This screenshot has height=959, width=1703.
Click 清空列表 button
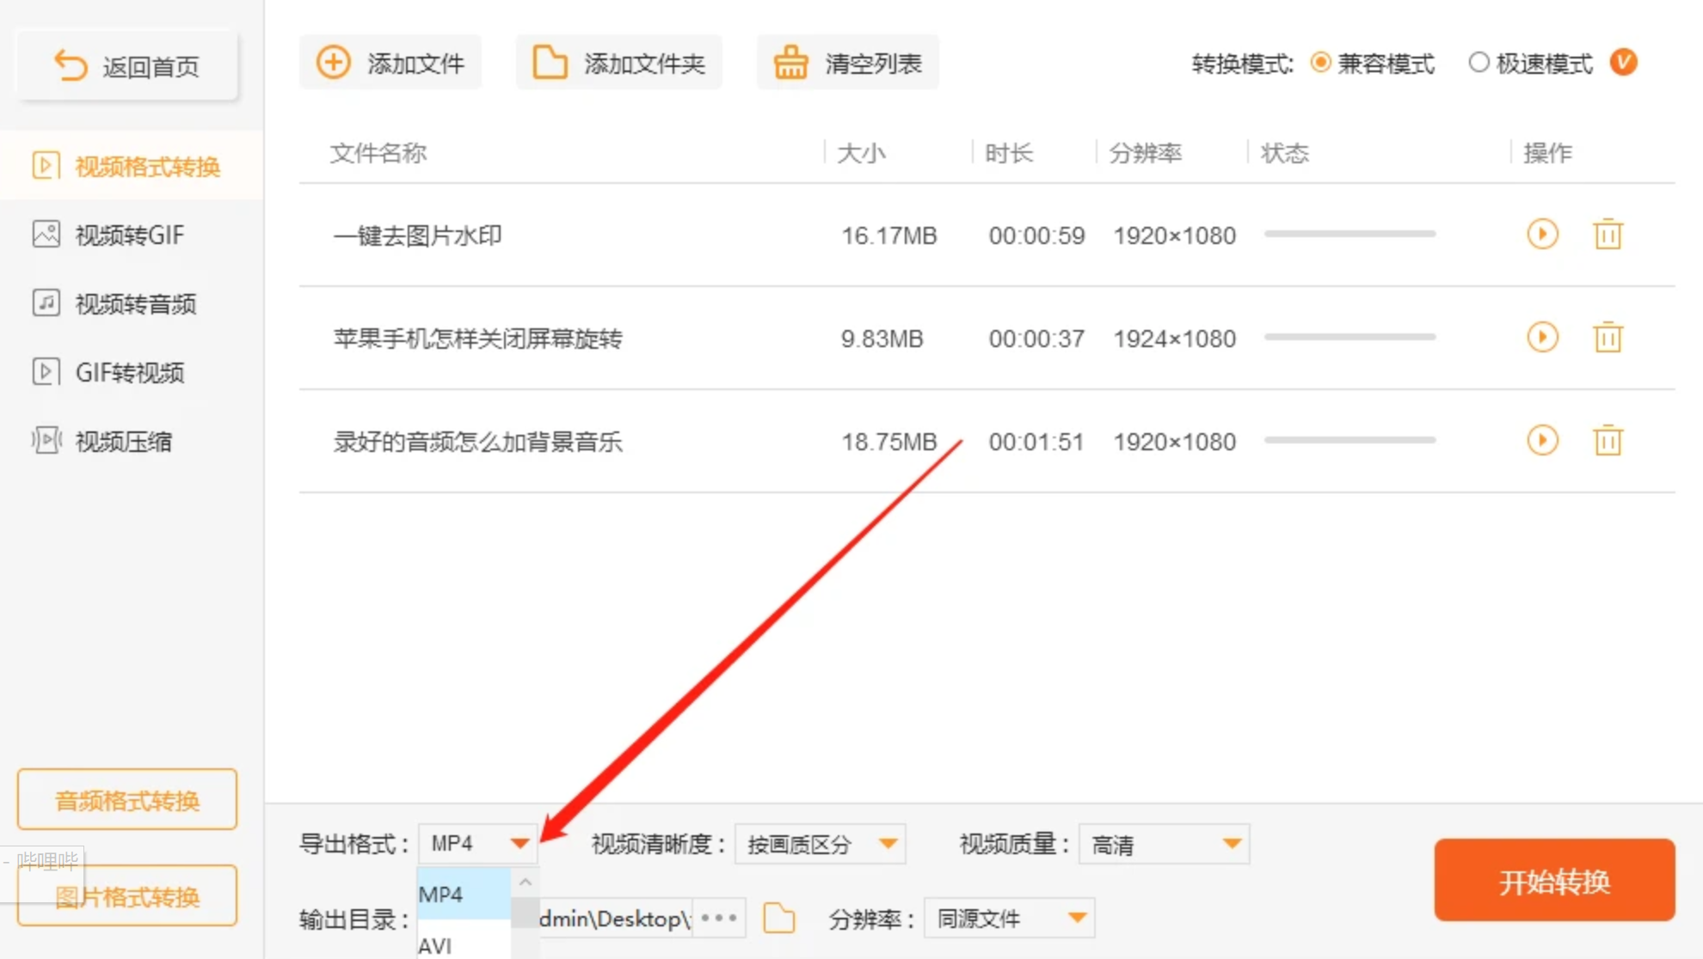click(848, 63)
